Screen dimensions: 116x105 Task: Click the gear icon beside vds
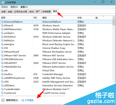pyautogui.click(x=2, y=71)
